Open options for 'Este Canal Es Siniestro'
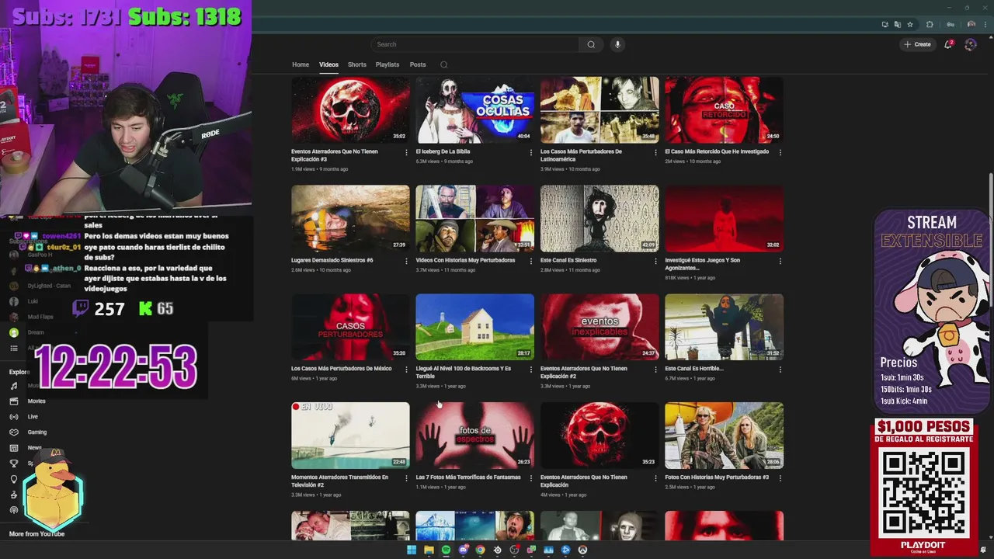The image size is (994, 559). (x=655, y=261)
